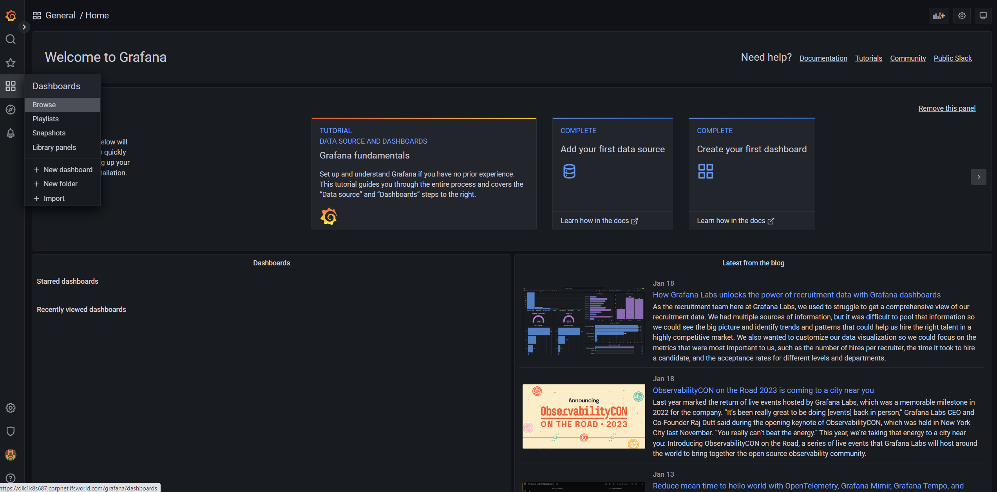
Task: Open the Public Slack link
Action: [x=952, y=58]
